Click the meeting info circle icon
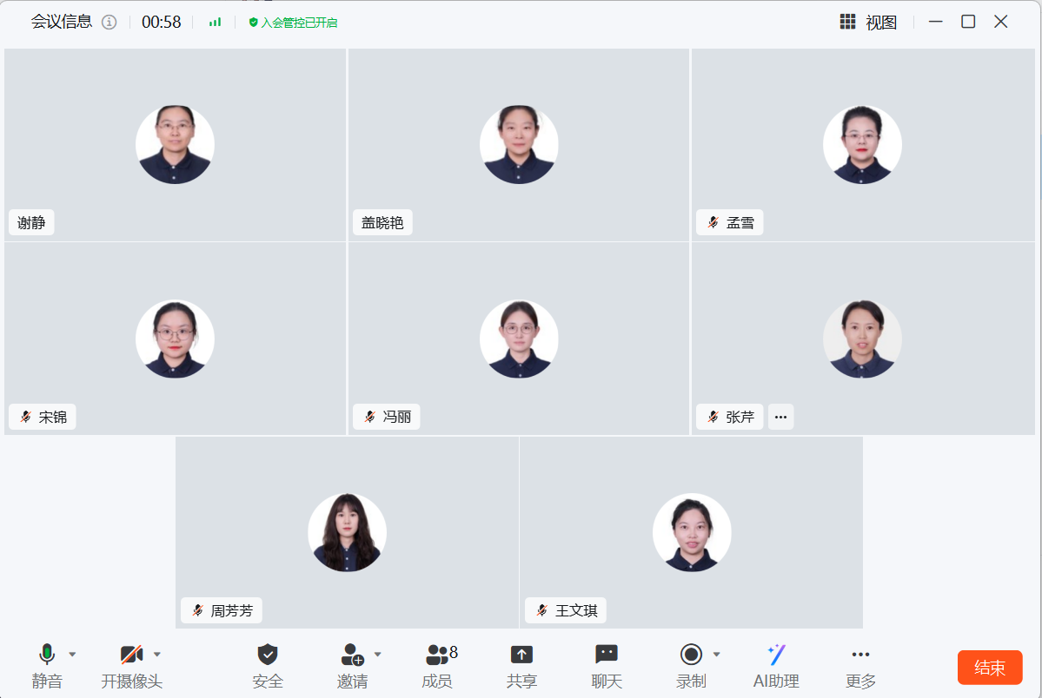This screenshot has height=698, width=1042. 109,23
